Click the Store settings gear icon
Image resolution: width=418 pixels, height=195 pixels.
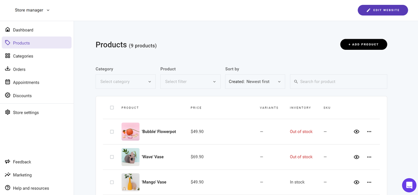7,112
